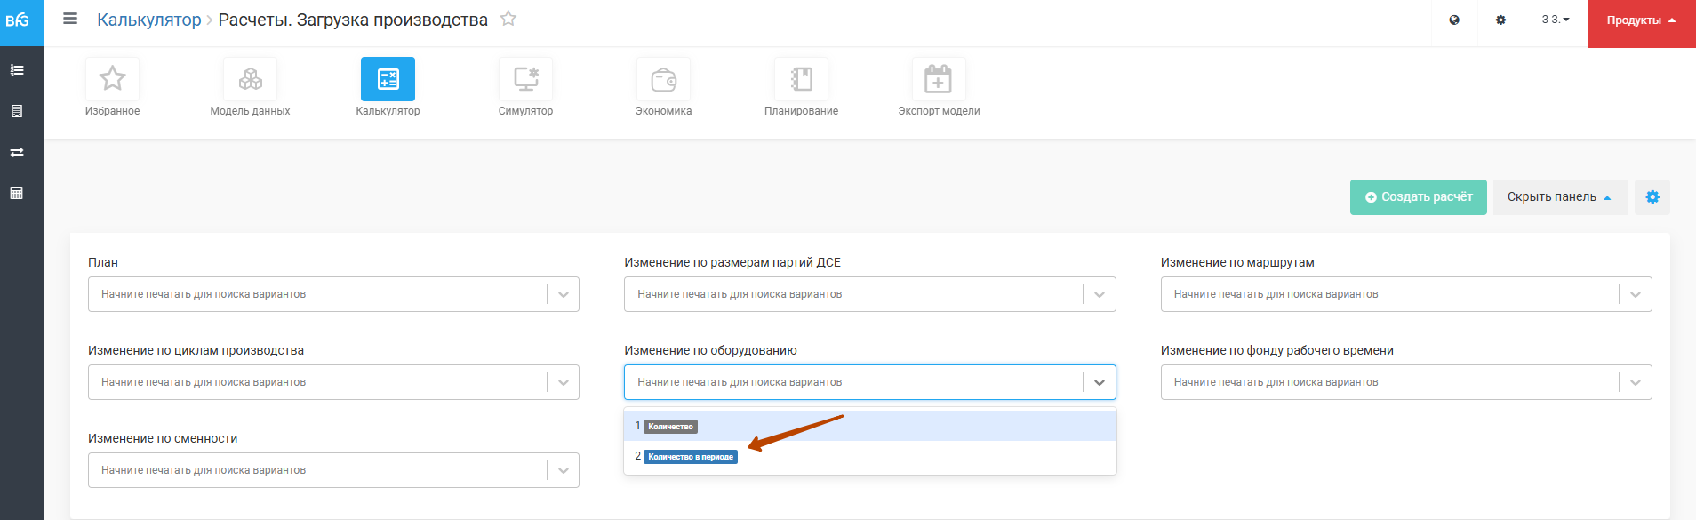Open the top bar settings gear

click(x=1500, y=20)
